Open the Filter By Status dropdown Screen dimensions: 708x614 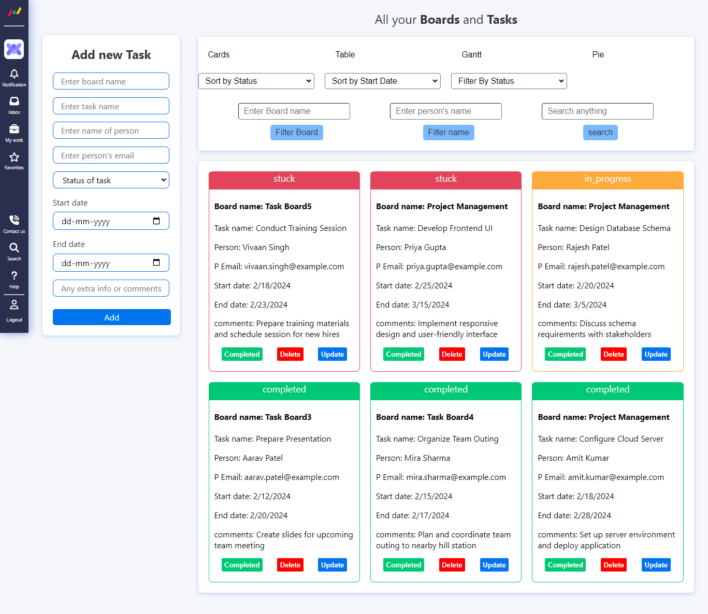(509, 81)
